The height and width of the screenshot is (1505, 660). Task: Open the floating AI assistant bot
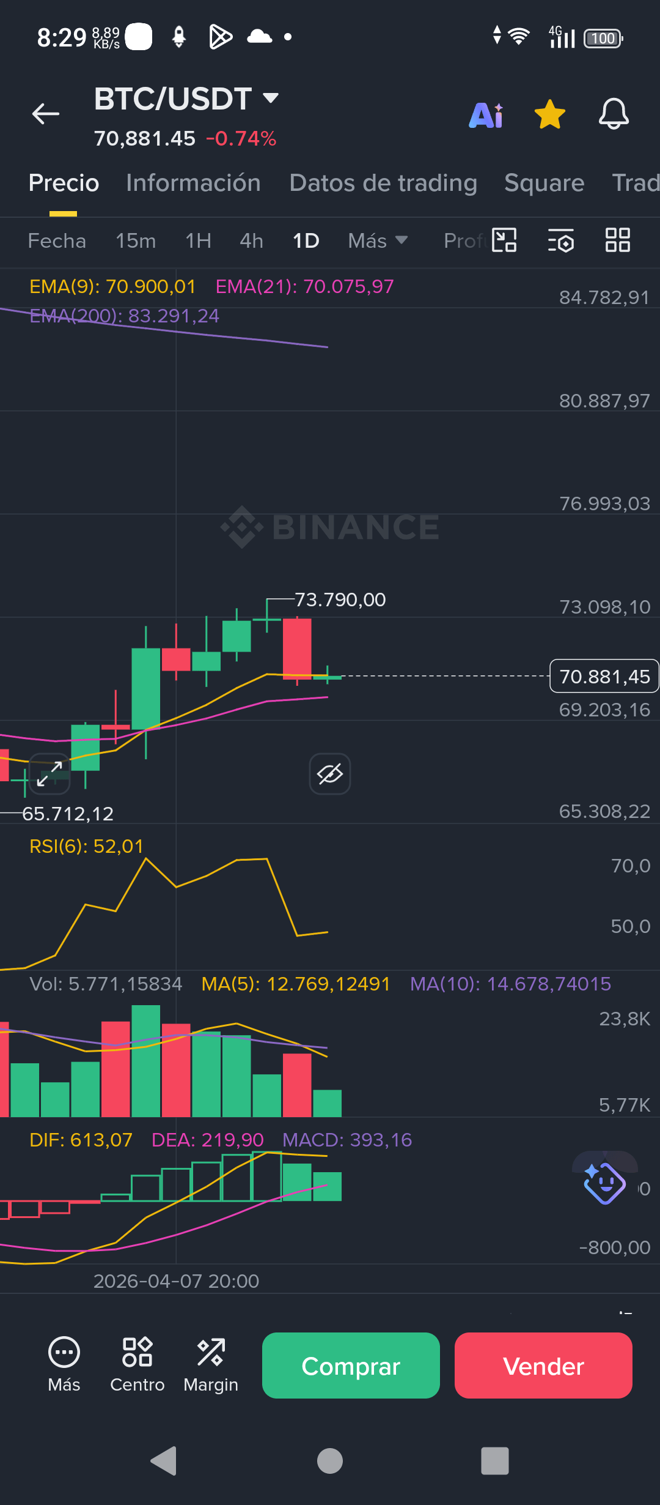pyautogui.click(x=604, y=1183)
